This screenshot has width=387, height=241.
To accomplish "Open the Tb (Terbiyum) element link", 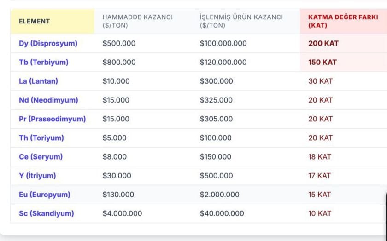I will tap(43, 63).
